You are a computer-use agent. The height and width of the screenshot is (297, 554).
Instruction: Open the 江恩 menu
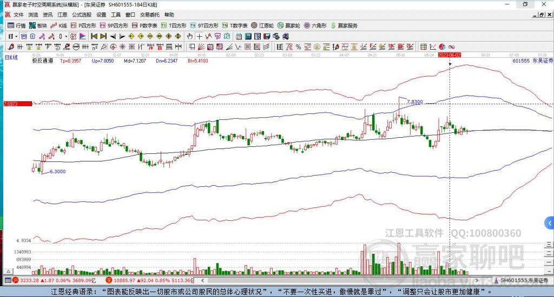point(62,15)
